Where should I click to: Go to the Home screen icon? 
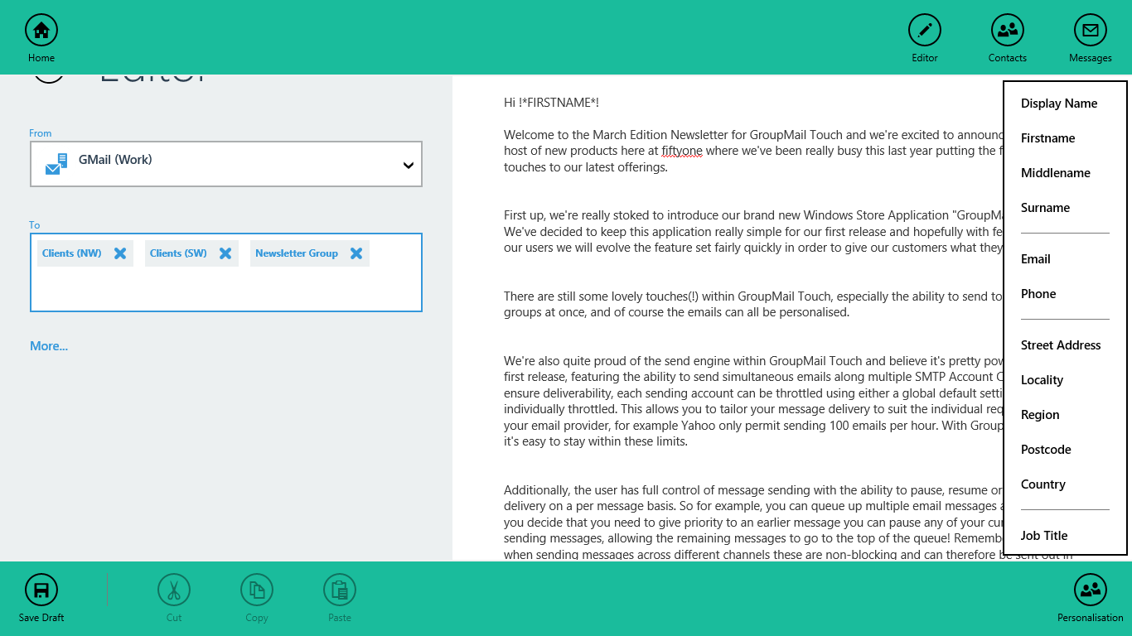41,30
